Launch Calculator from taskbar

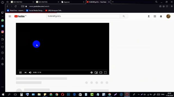pyautogui.click(x=21, y=95)
